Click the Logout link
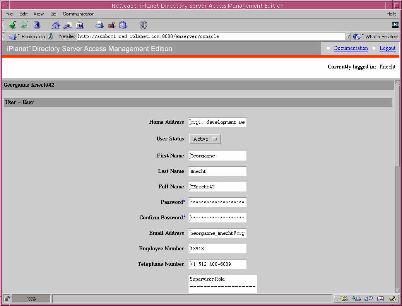 (x=387, y=48)
